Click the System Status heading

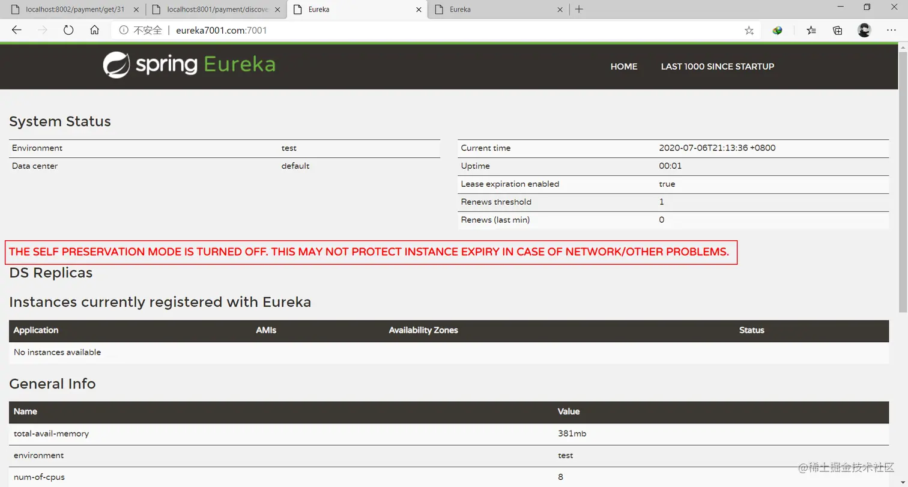click(60, 121)
